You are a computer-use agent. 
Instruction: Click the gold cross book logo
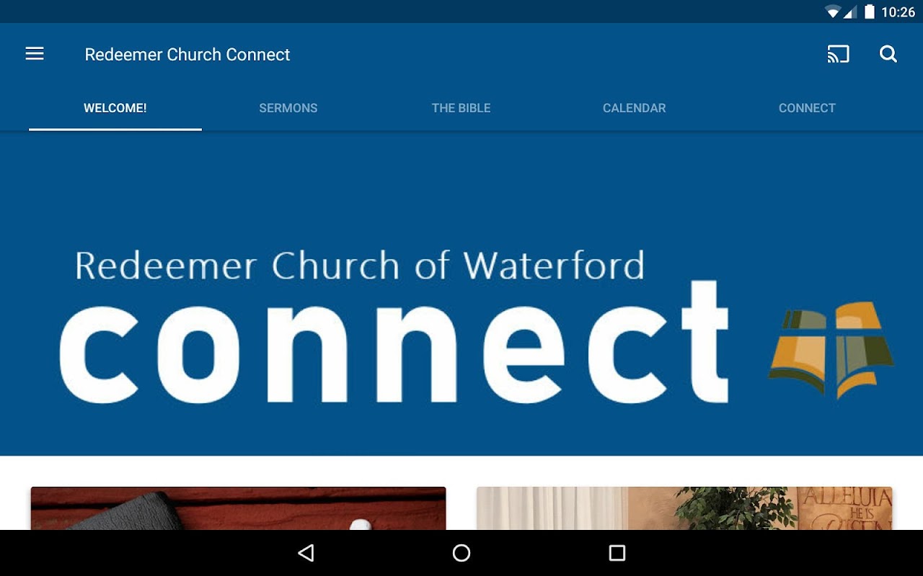click(x=831, y=350)
